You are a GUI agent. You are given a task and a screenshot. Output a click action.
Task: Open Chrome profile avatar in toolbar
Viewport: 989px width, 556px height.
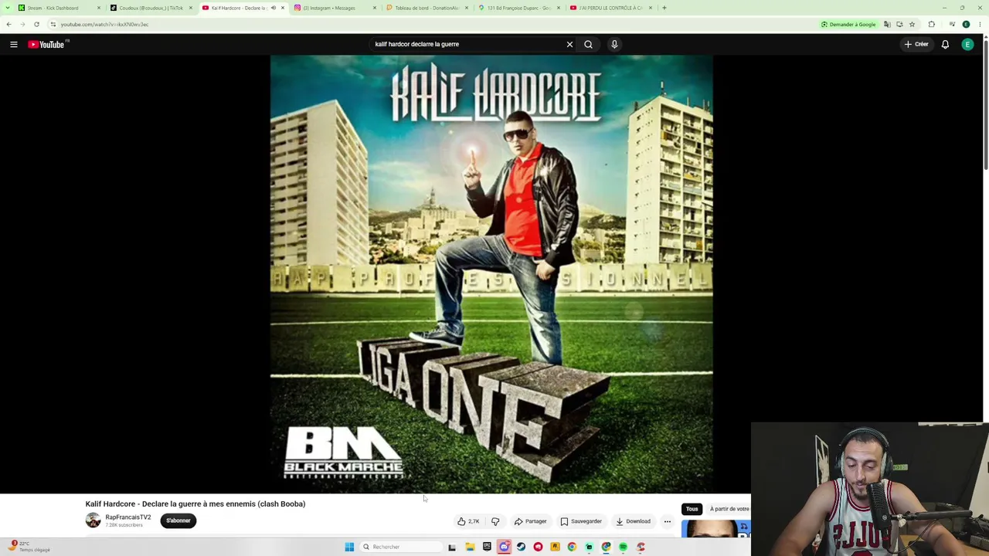point(966,25)
